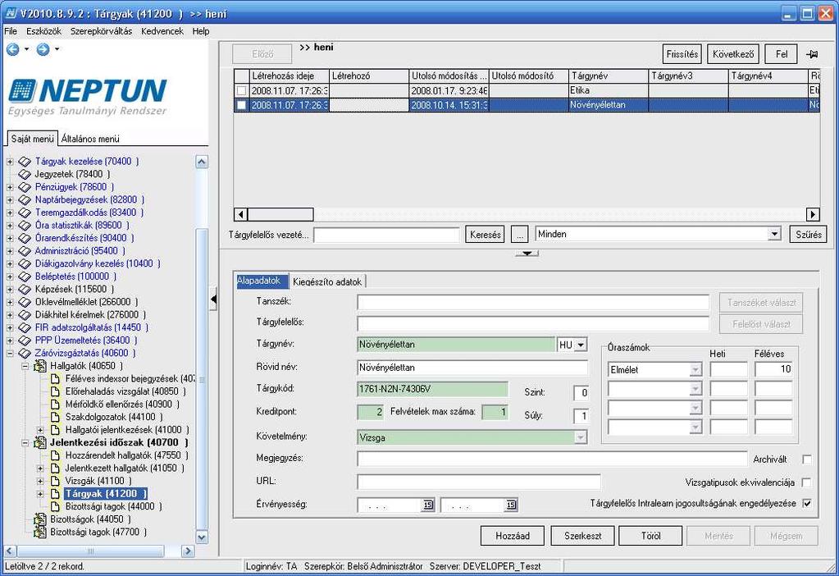
Task: Click the Pénzügyek (78600) book icon
Action: point(25,187)
